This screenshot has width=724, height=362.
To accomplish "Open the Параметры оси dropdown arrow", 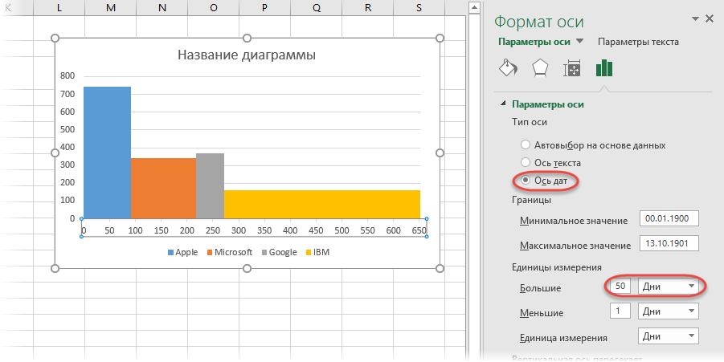I will (x=580, y=41).
